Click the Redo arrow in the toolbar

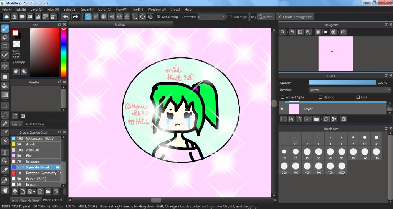75,17
